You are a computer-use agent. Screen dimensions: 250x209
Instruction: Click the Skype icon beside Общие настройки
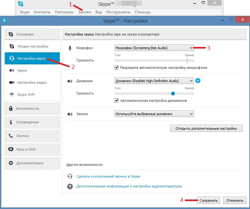coord(12,46)
